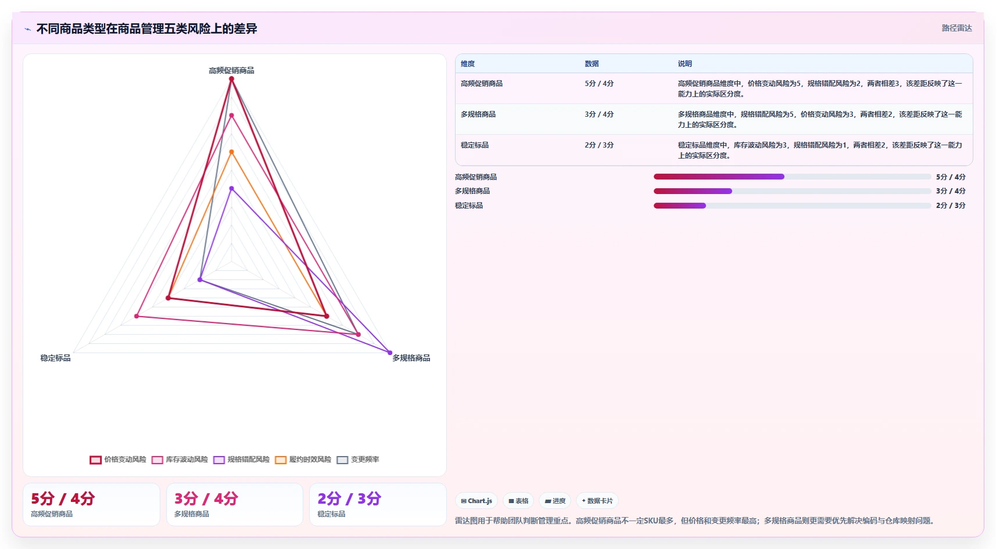
Task: Toggle the 履约时效风险 legend series
Action: (303, 460)
